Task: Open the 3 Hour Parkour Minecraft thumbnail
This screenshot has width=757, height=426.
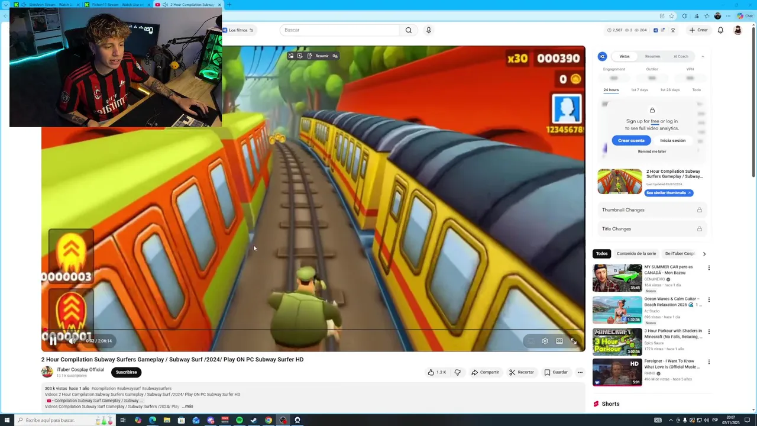Action: tap(617, 342)
